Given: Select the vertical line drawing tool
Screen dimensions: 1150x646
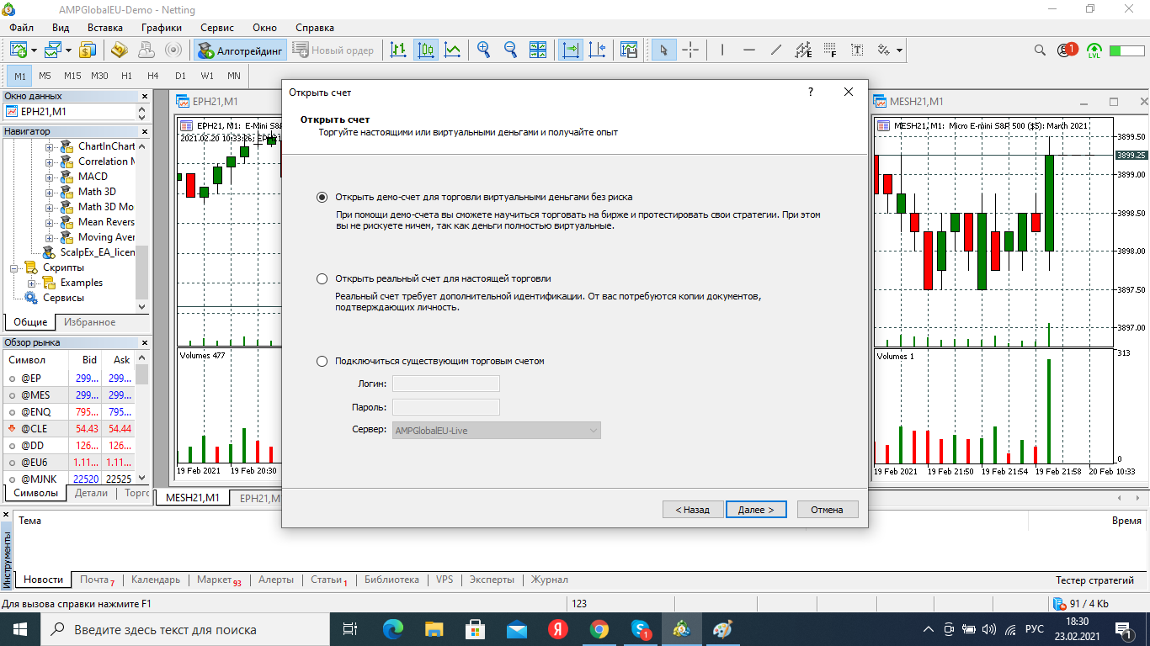Looking at the screenshot, I should click(722, 50).
